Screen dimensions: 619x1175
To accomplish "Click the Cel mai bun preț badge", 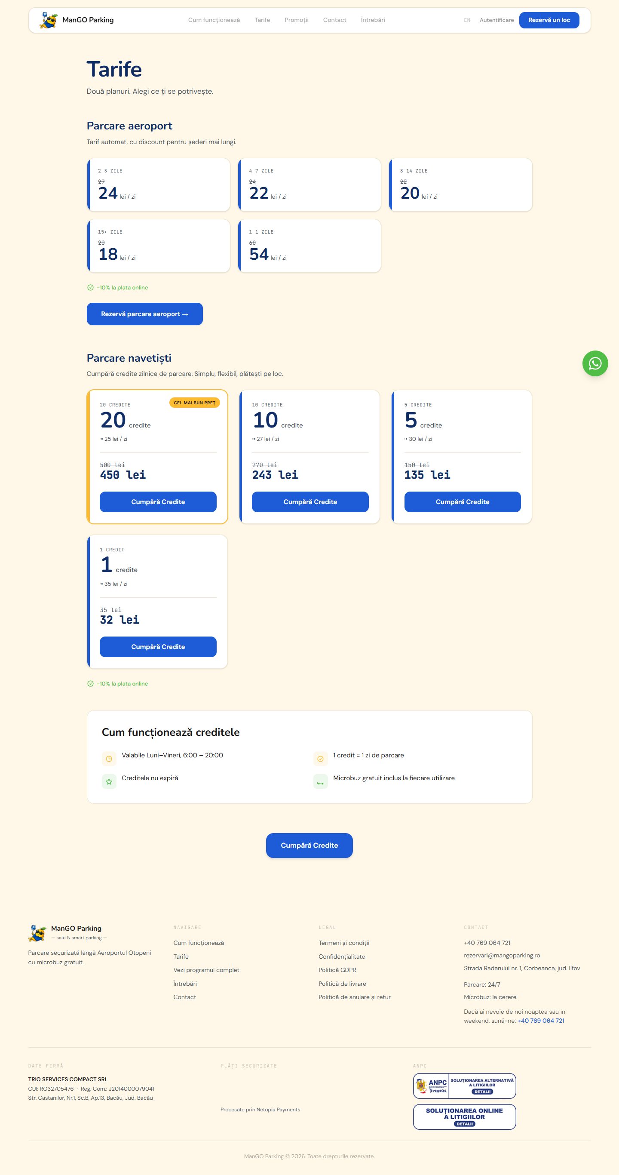I will [x=195, y=403].
